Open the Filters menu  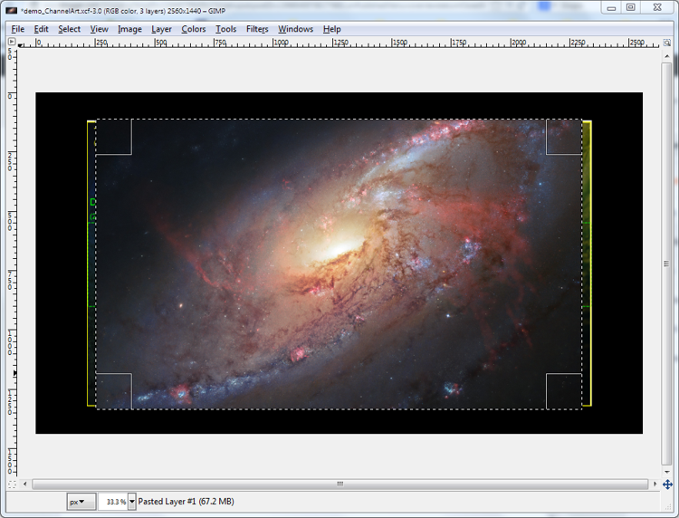257,29
